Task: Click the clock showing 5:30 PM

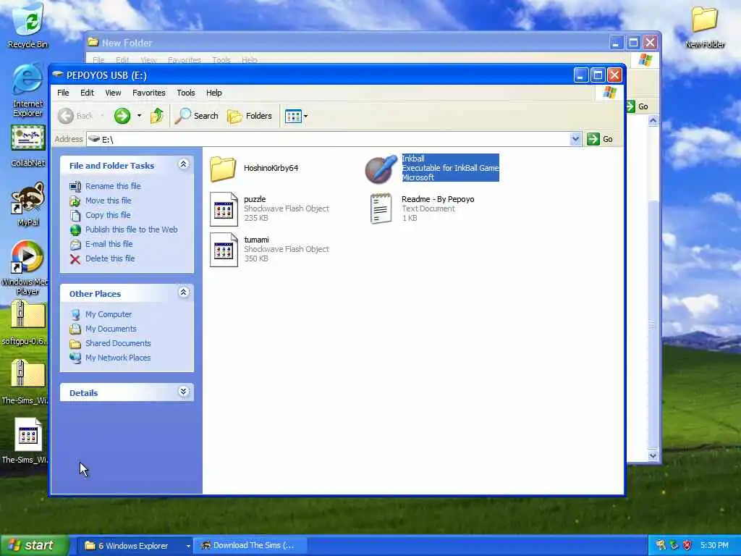Action: [x=714, y=546]
